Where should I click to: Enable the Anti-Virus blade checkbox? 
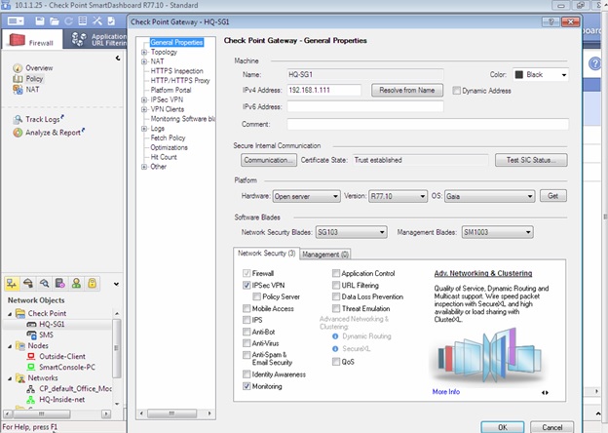(247, 343)
